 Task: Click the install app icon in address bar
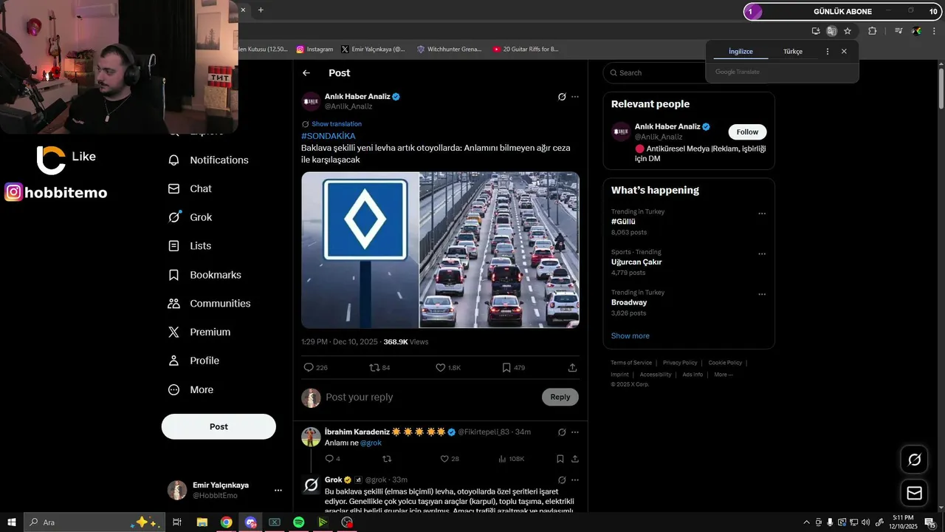(816, 31)
